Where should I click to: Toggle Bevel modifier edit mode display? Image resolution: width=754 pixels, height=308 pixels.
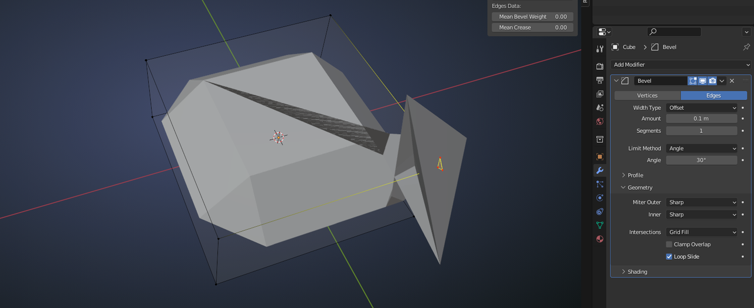click(693, 81)
